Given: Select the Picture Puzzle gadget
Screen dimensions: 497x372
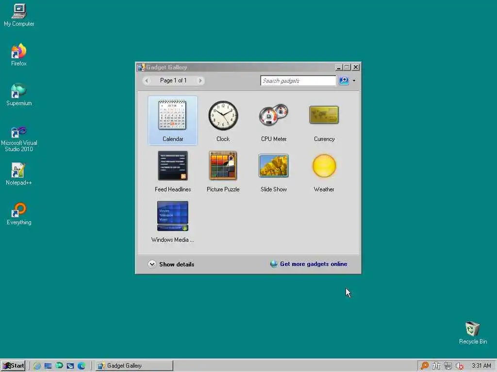Looking at the screenshot, I should 223,171.
